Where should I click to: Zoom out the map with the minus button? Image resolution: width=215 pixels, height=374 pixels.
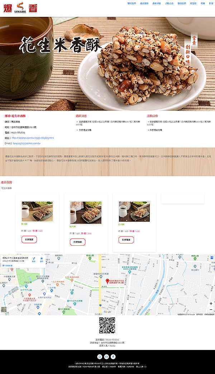[x=211, y=310]
